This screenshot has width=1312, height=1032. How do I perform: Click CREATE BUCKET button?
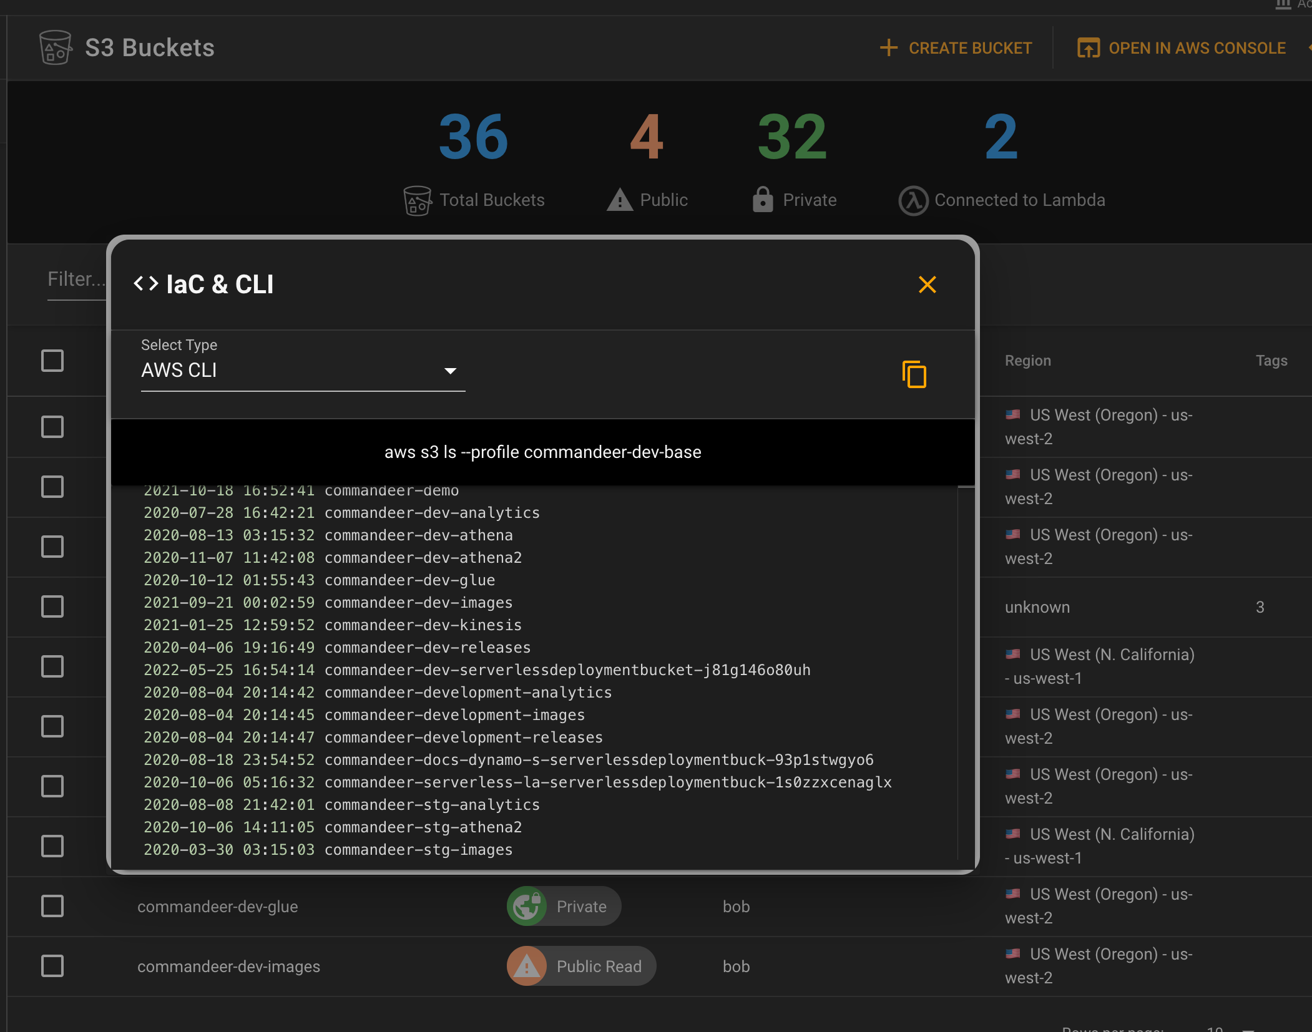tap(956, 48)
